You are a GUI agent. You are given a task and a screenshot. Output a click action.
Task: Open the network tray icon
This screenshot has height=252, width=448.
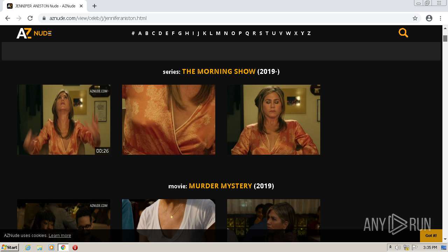pos(406,247)
